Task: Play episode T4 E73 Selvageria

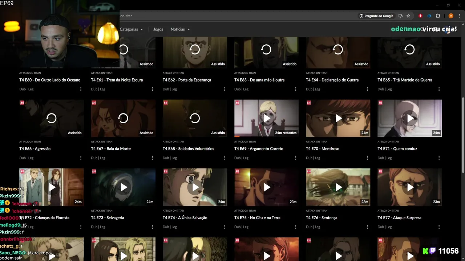Action: (x=124, y=187)
